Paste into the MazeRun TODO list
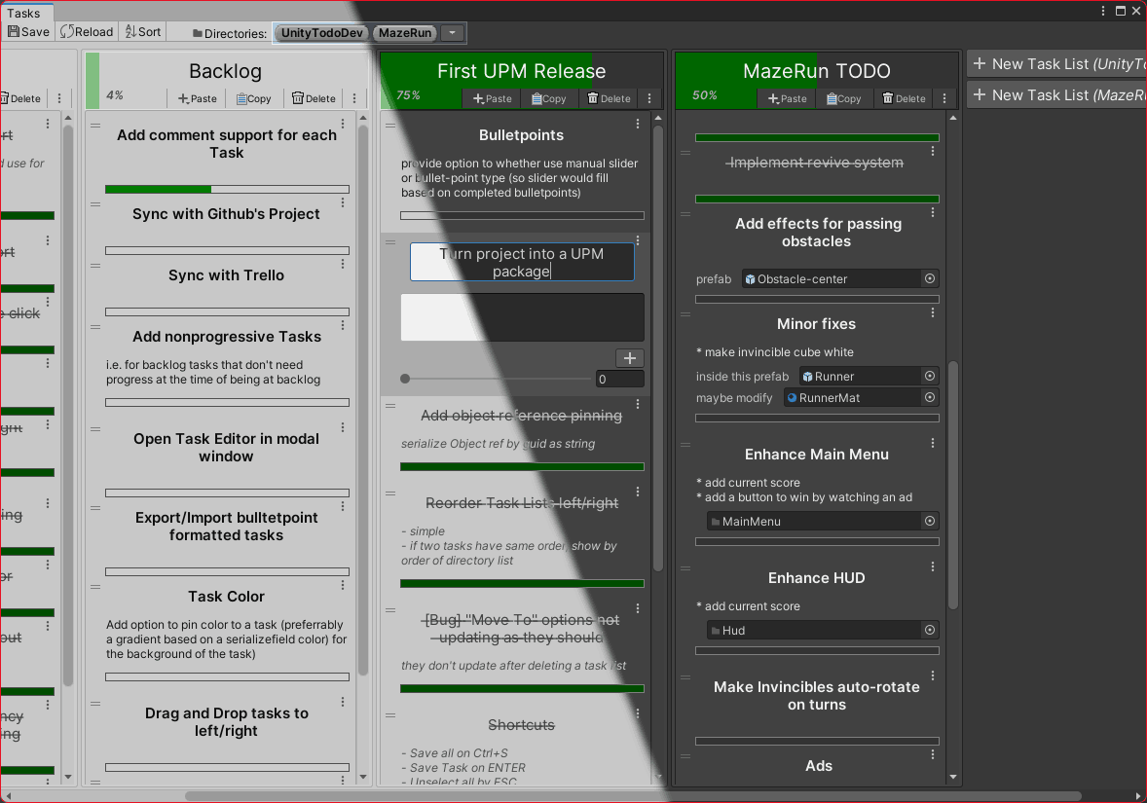Image resolution: width=1147 pixels, height=803 pixels. point(788,98)
